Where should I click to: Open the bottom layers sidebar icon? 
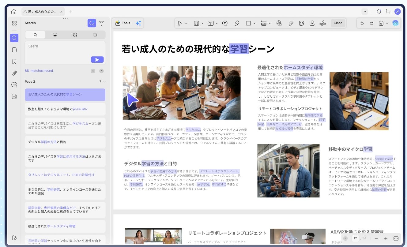pos(14,238)
